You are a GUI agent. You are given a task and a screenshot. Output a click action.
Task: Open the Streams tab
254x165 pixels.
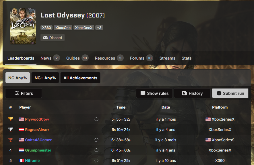[167, 58]
